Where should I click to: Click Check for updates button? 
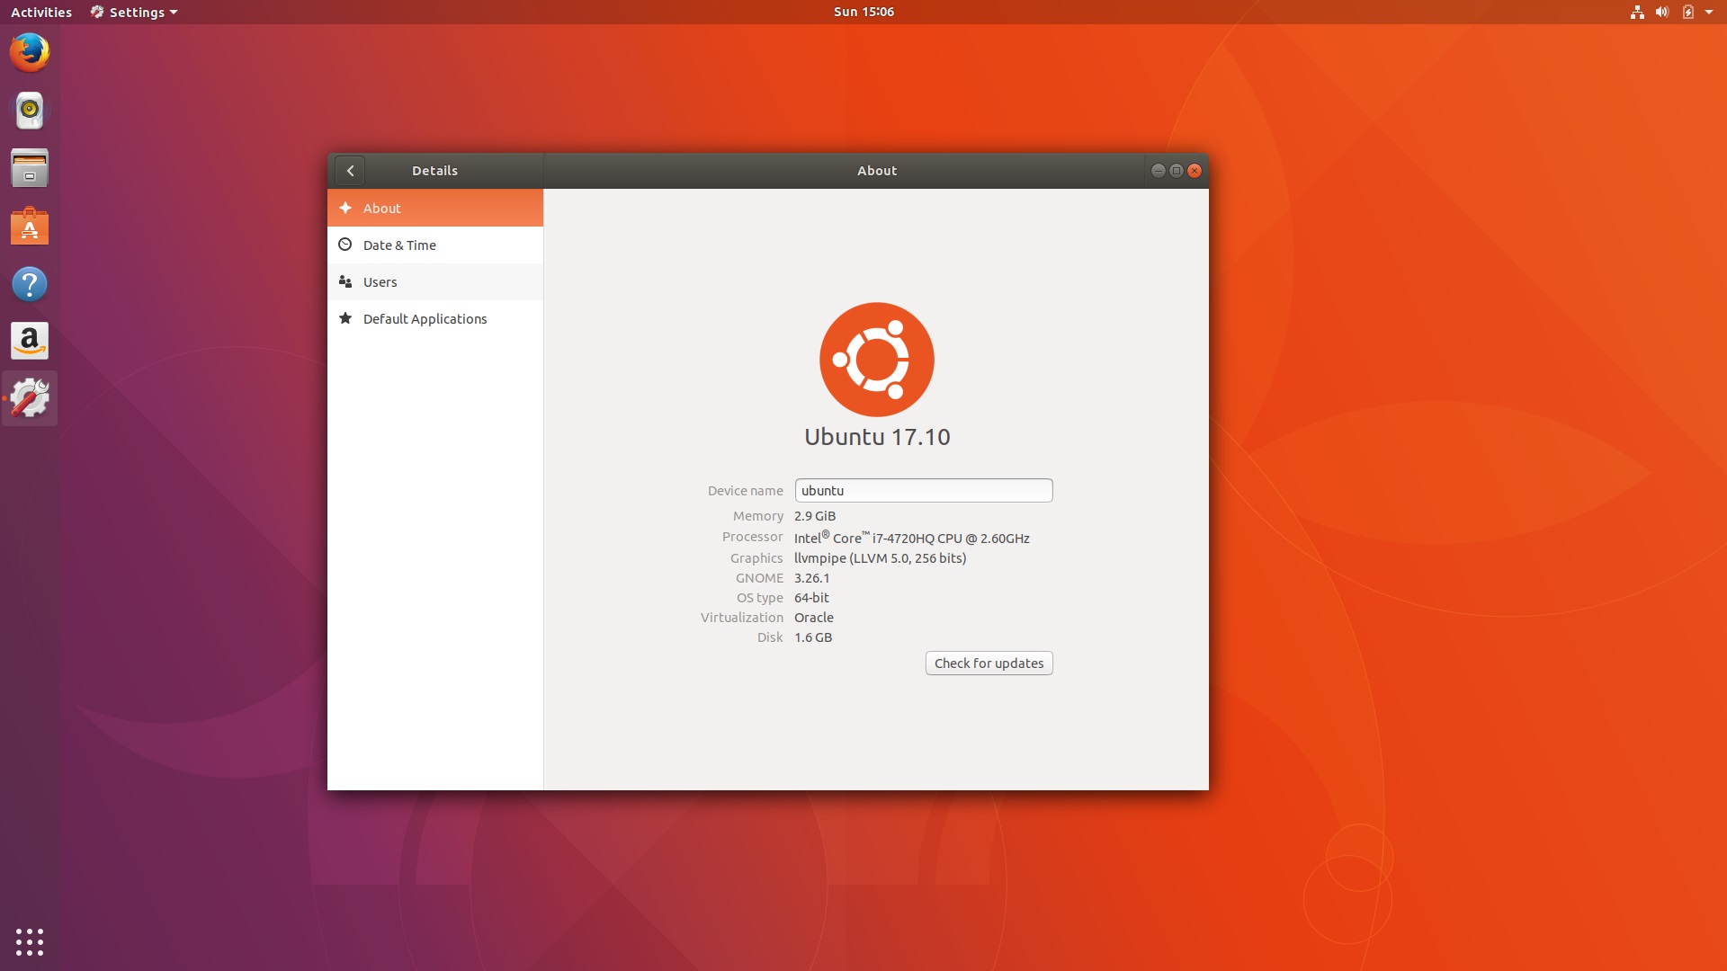click(989, 664)
